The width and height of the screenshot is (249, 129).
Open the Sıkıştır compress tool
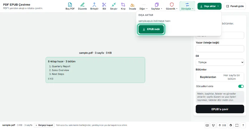click(x=114, y=6)
